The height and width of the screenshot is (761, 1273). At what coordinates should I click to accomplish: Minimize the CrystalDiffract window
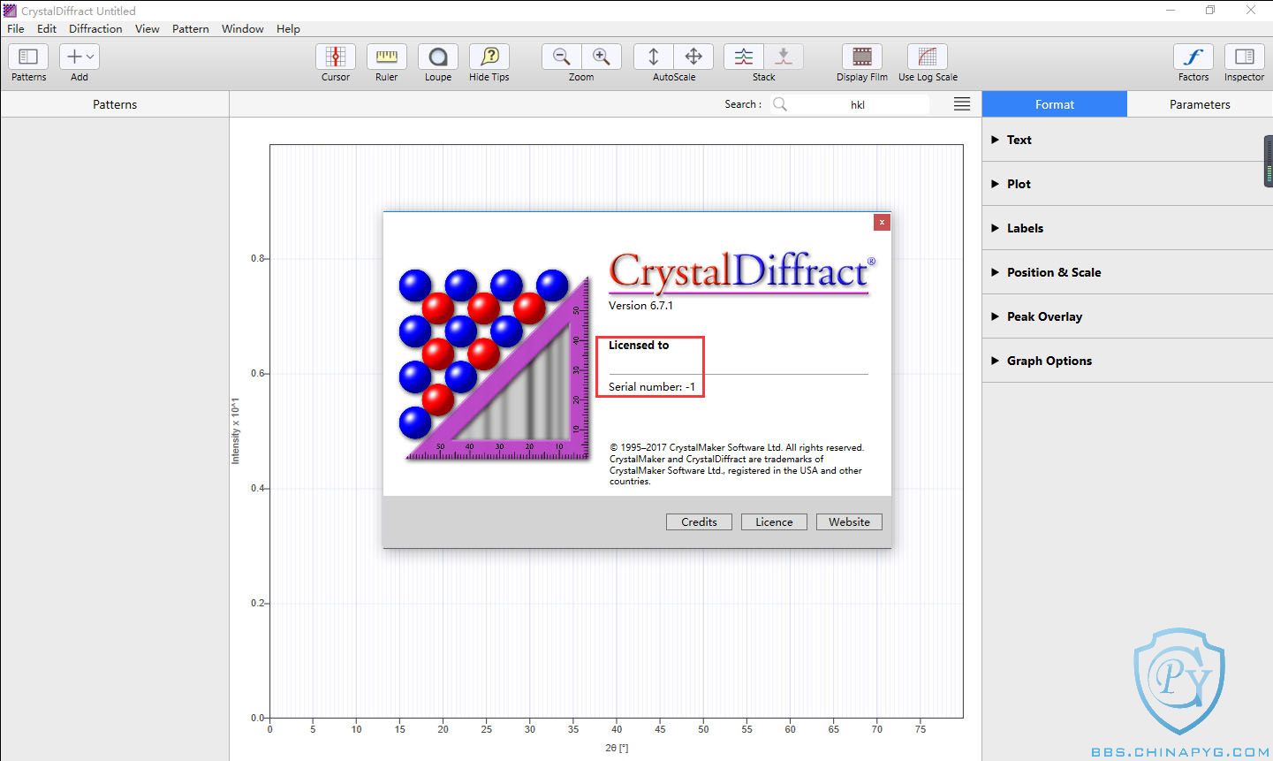1169,11
